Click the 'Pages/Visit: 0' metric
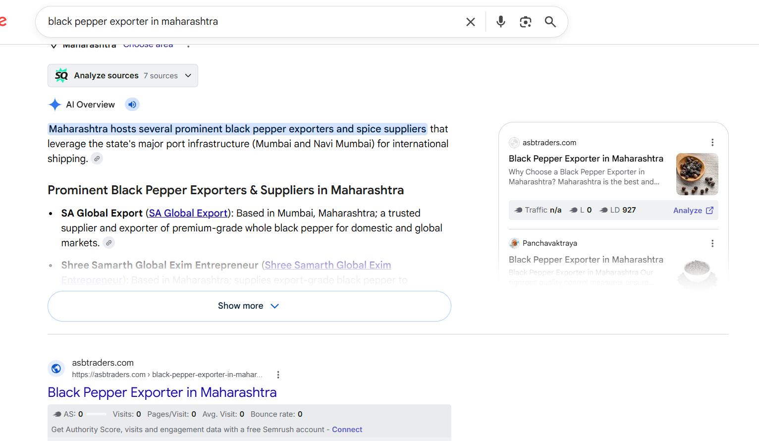759x441 pixels. pos(172,414)
